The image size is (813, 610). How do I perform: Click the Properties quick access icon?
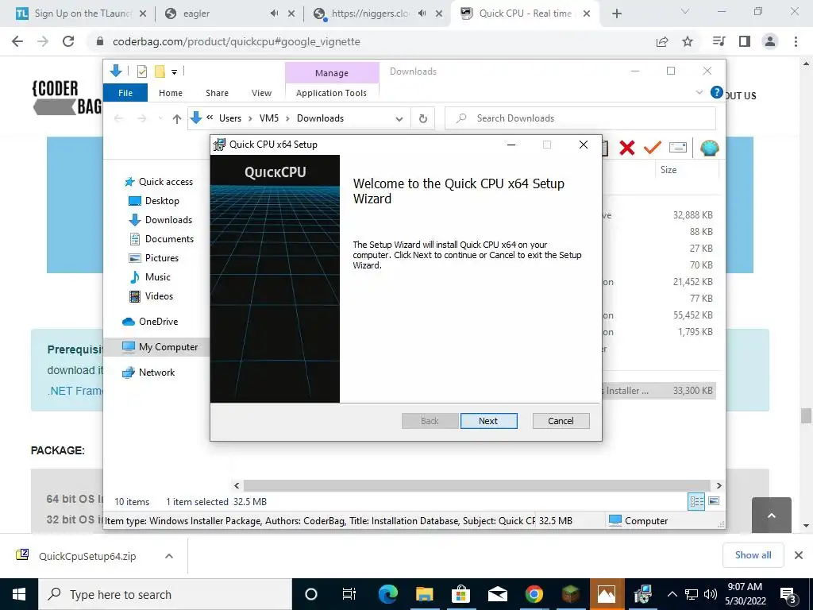(x=141, y=71)
